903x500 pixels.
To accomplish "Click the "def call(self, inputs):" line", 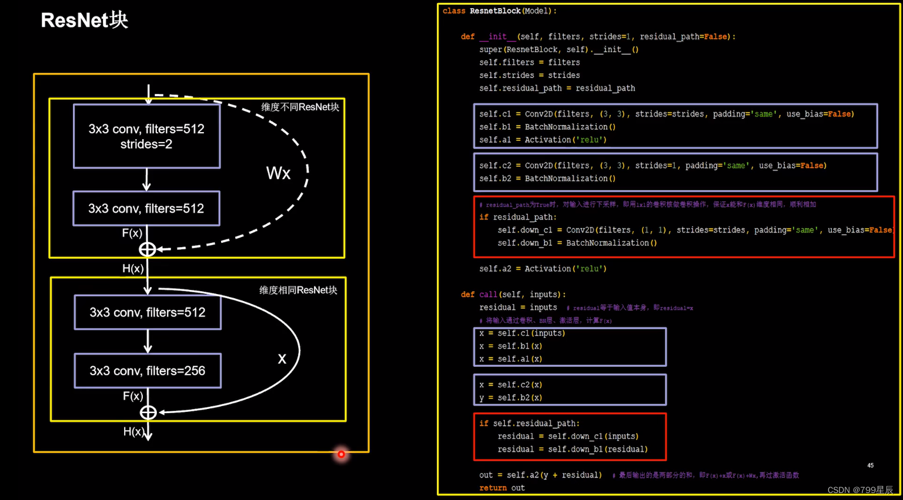I will tap(513, 295).
